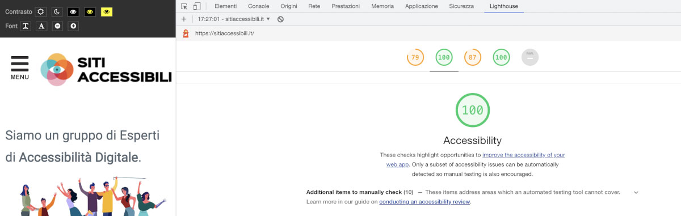Image resolution: width=681 pixels, height=216 pixels.
Task: Select yellow eye on black contrast
Action: point(90,11)
